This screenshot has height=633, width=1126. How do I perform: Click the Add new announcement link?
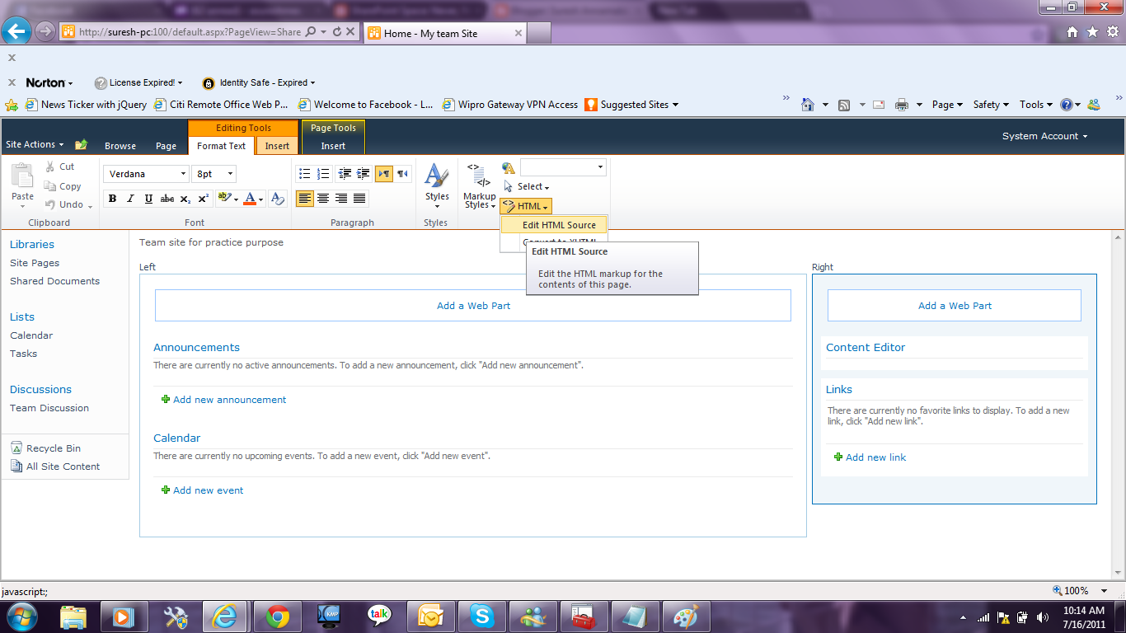(229, 399)
